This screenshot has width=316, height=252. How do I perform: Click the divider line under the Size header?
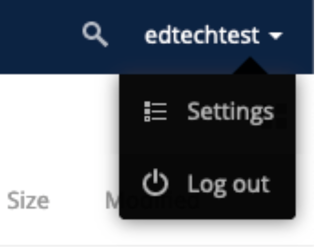pyautogui.click(x=157, y=246)
